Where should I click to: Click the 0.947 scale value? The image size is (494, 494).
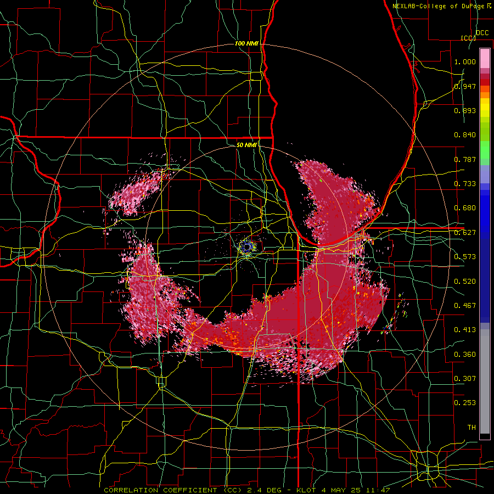click(x=465, y=86)
